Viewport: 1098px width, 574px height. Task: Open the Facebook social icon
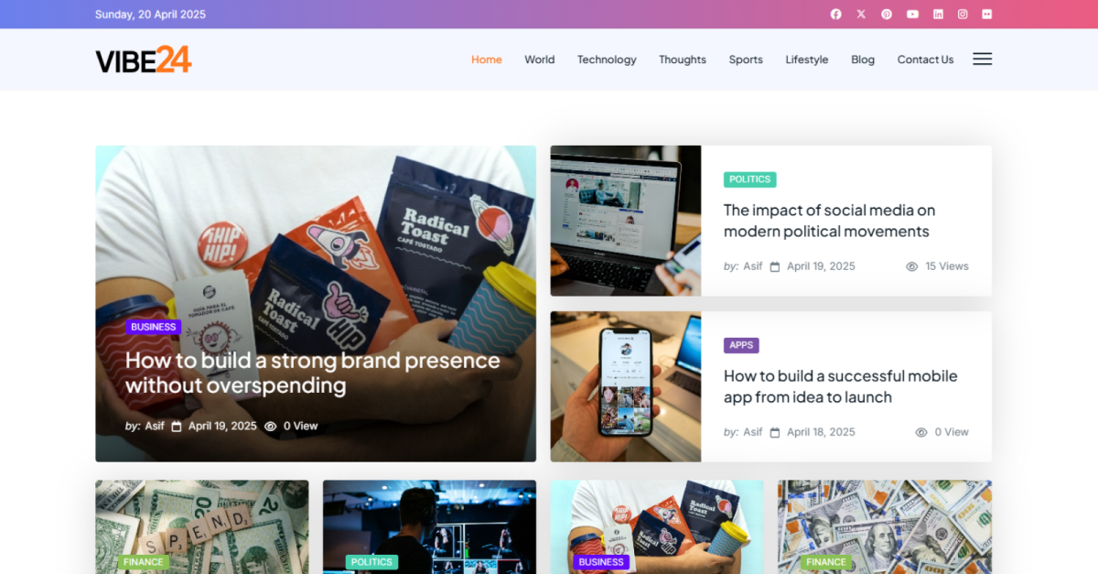coord(835,14)
